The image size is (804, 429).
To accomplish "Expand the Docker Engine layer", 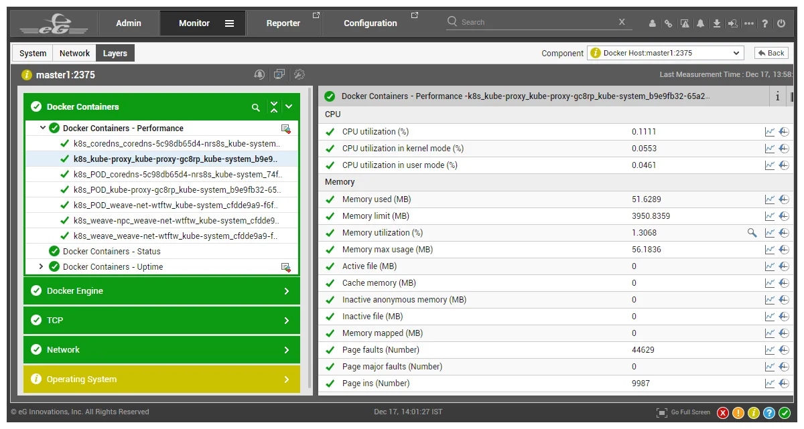I will 162,291.
